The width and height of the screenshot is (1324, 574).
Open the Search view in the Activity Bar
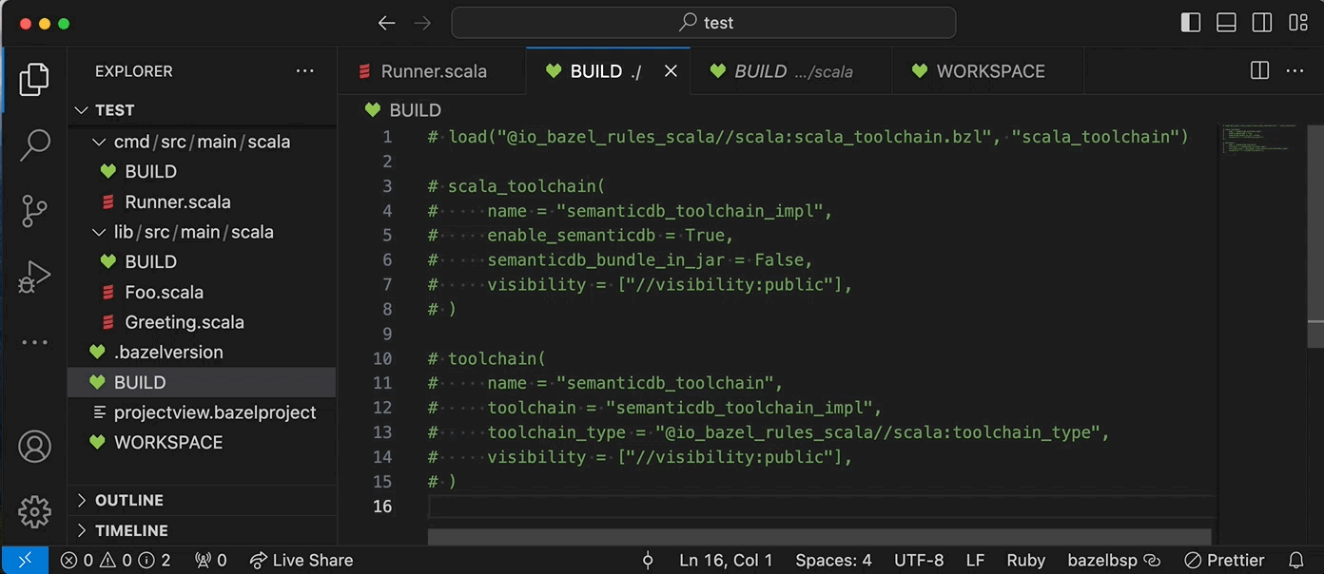point(34,144)
